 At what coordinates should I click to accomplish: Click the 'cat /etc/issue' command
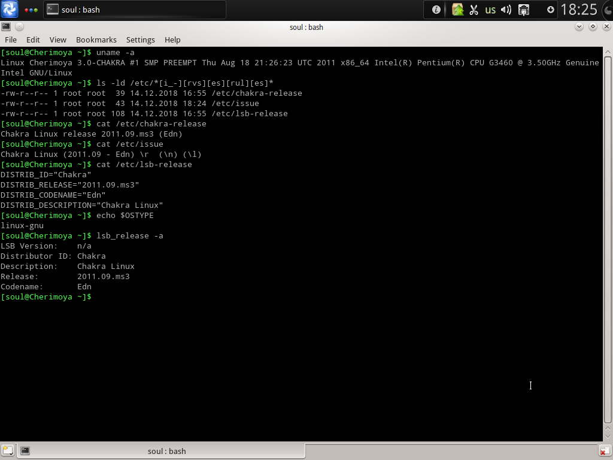130,144
